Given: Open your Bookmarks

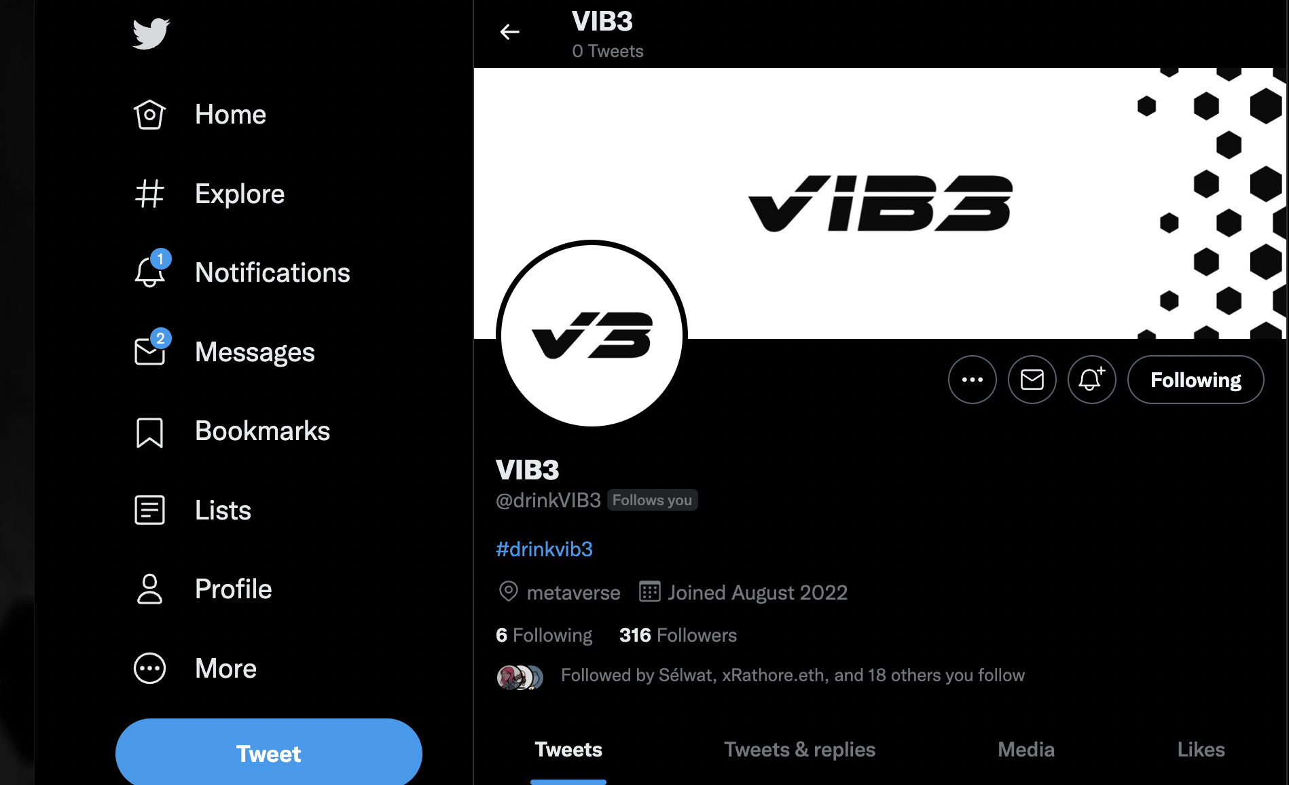Looking at the screenshot, I should pyautogui.click(x=262, y=431).
